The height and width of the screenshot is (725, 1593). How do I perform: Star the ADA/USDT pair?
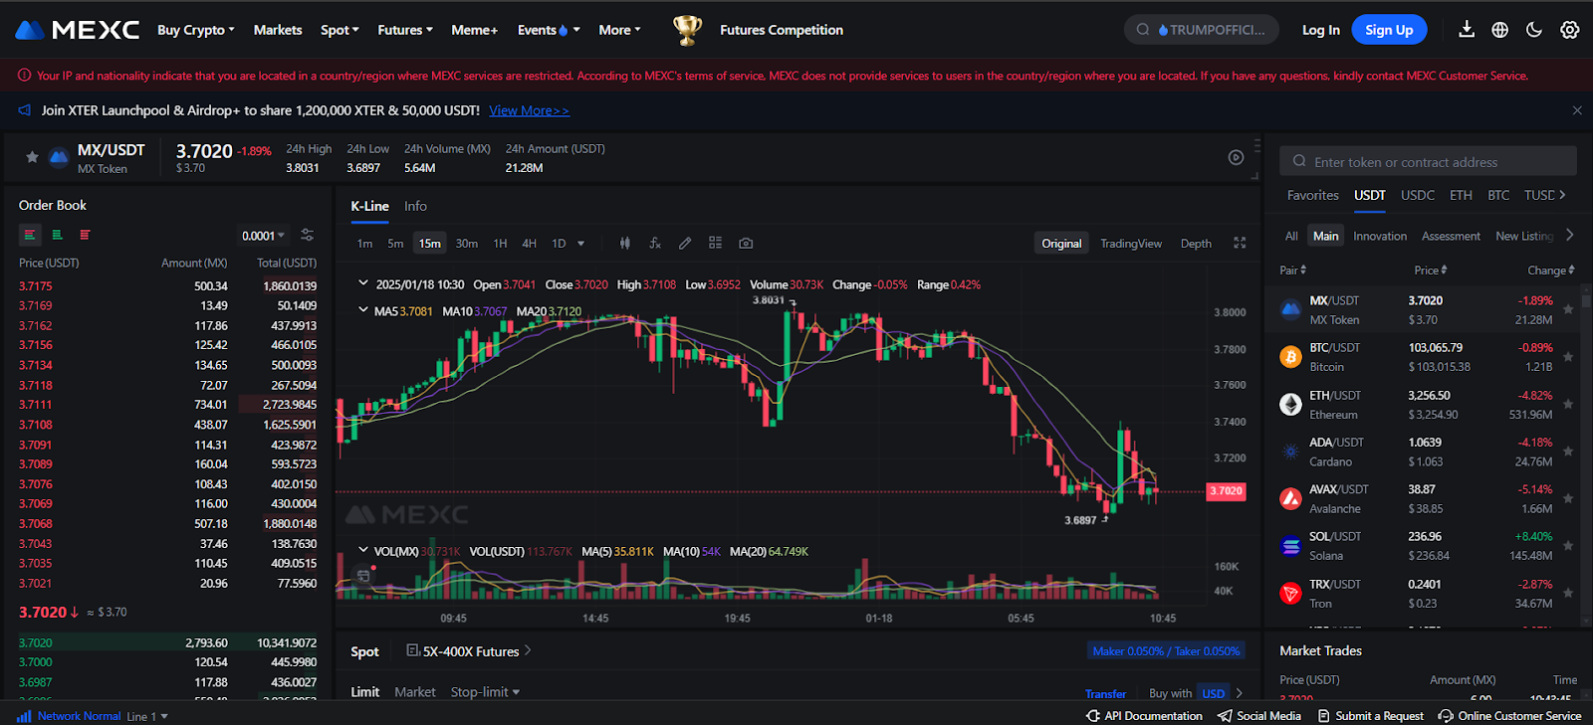[x=1568, y=452]
